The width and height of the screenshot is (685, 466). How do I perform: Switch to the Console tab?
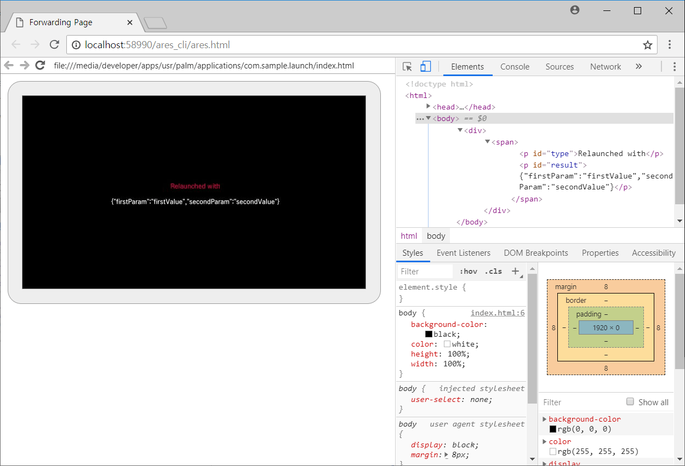(515, 66)
